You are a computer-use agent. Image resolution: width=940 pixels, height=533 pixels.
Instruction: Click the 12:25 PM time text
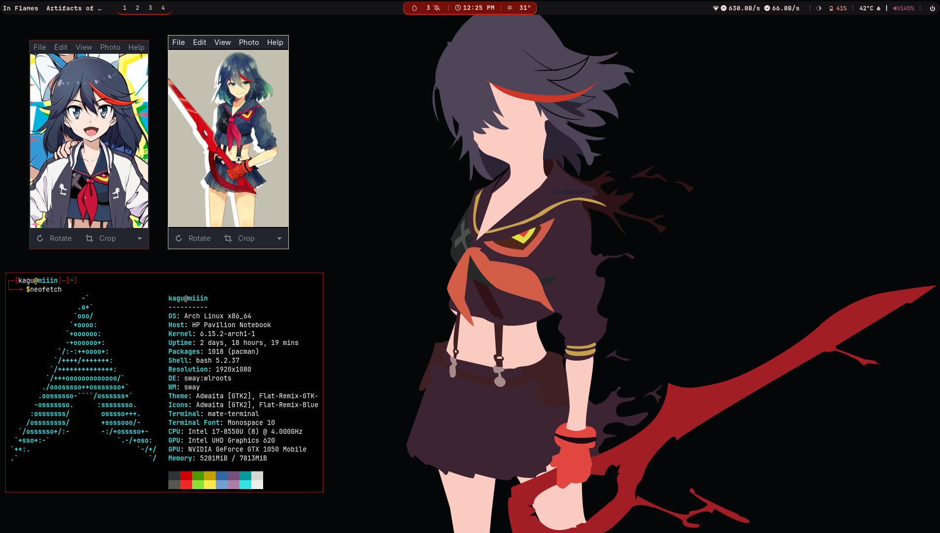pos(478,8)
